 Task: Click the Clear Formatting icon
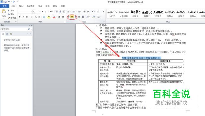[57, 12]
